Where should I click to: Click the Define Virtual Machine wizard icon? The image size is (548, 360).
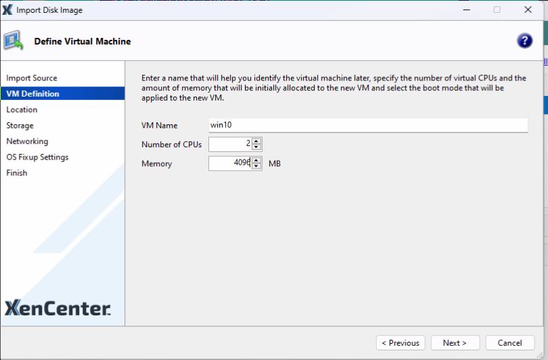point(14,41)
